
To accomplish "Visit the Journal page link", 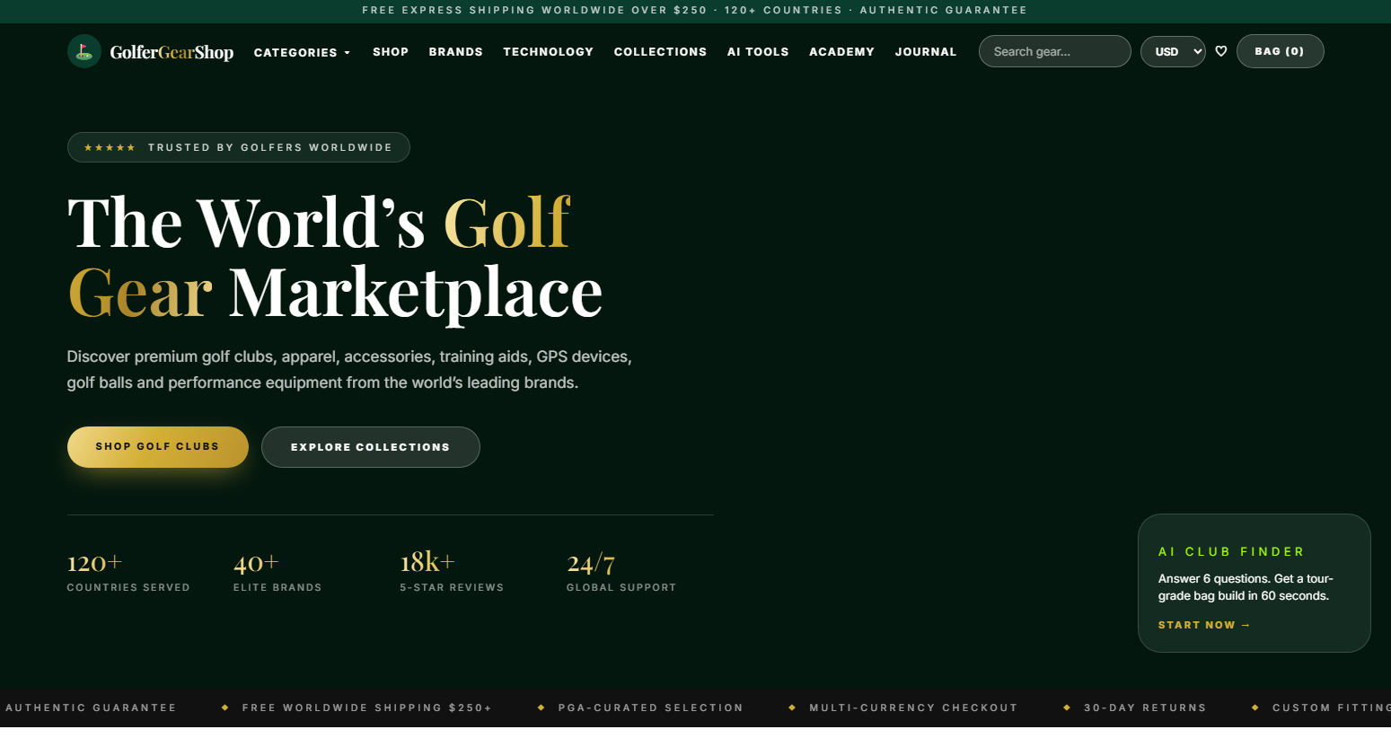I will click(x=926, y=52).
